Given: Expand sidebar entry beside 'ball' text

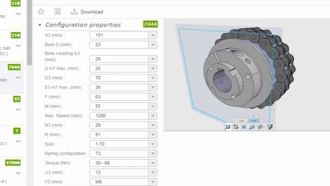Looking at the screenshot, I should point(19,45).
